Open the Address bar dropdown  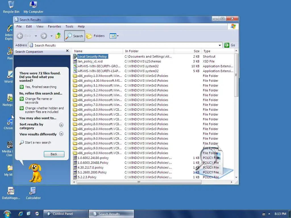click(220, 45)
